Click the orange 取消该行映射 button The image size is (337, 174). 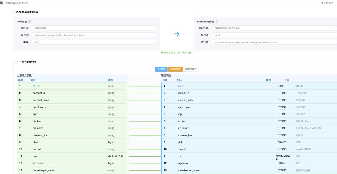175,69
